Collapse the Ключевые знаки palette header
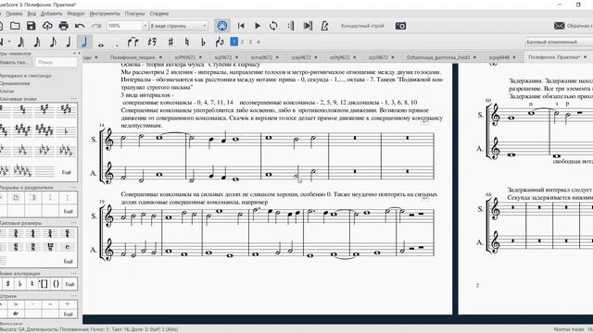The height and width of the screenshot is (333, 593). (19, 99)
